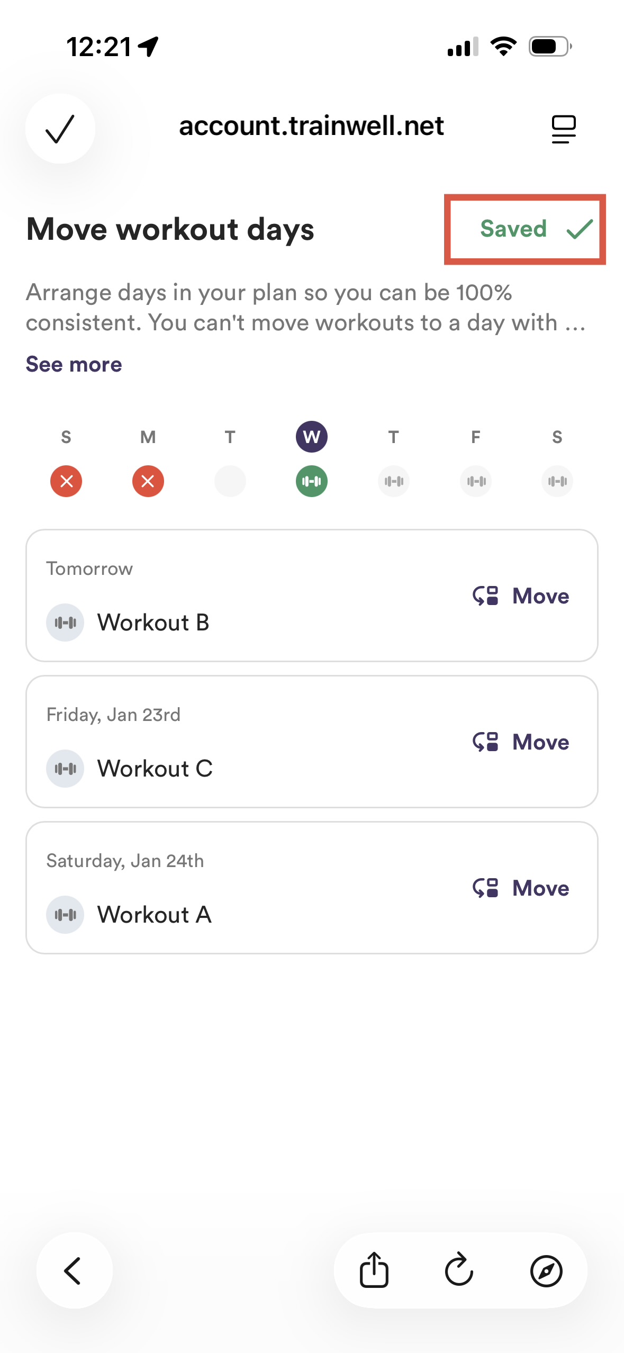The width and height of the screenshot is (624, 1353).
Task: Tap Workout A dumbbell icon
Action: [65, 915]
